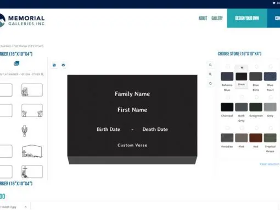Open the image gallery icon in left panel
Image resolution: width=280 pixels, height=210 pixels.
[x=16, y=63]
